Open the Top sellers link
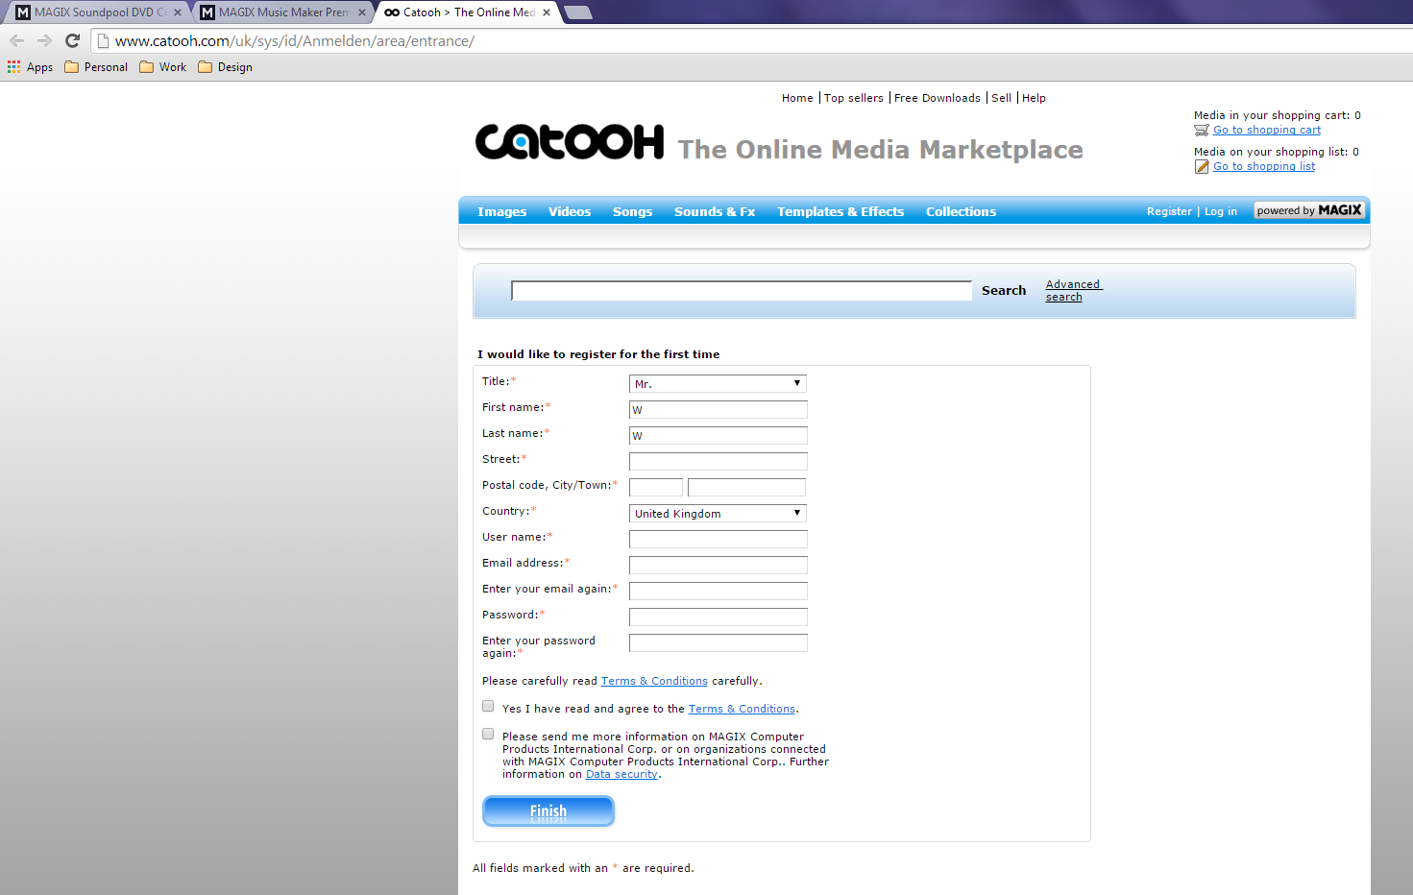Image resolution: width=1413 pixels, height=895 pixels. click(x=854, y=98)
